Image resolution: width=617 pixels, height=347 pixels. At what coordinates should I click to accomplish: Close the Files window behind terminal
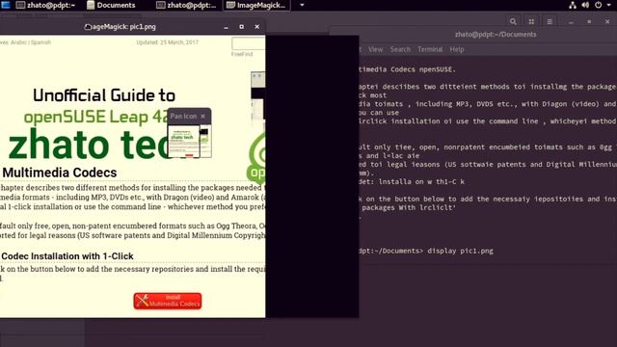tap(607, 21)
